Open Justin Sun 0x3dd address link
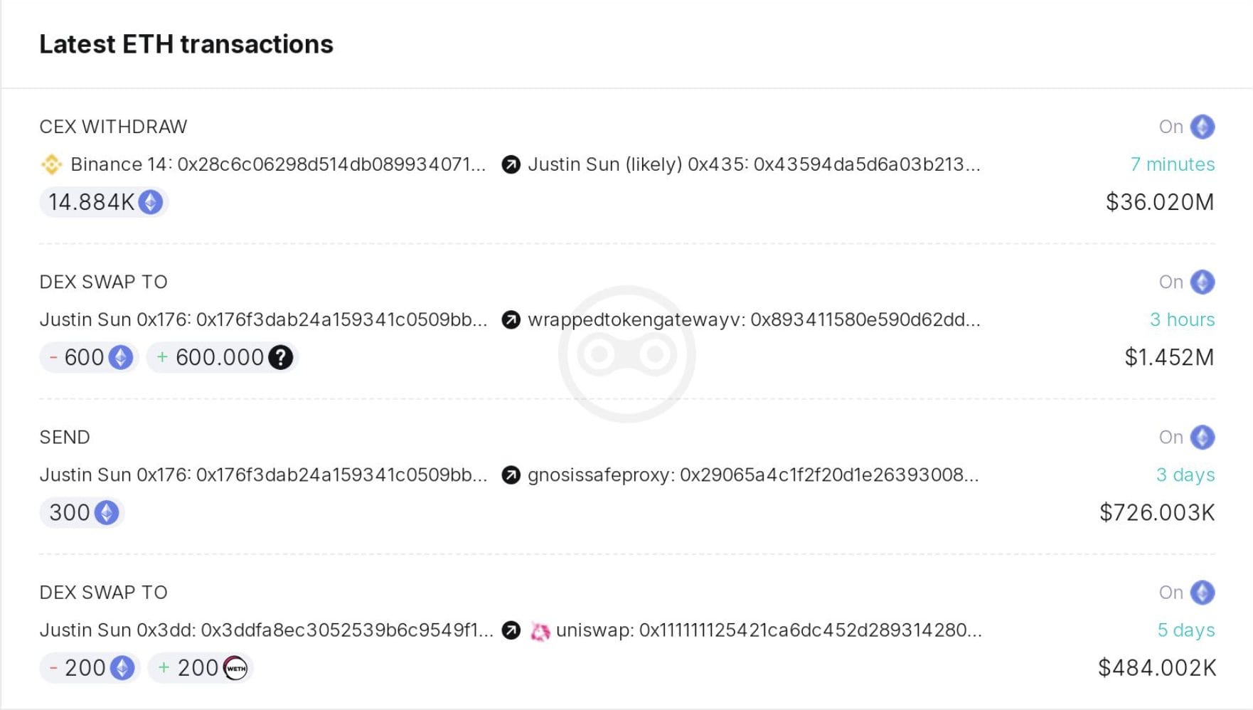Image resolution: width=1253 pixels, height=710 pixels. click(266, 630)
